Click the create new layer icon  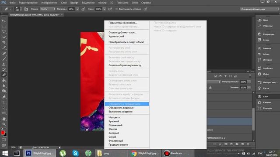pos(242,144)
